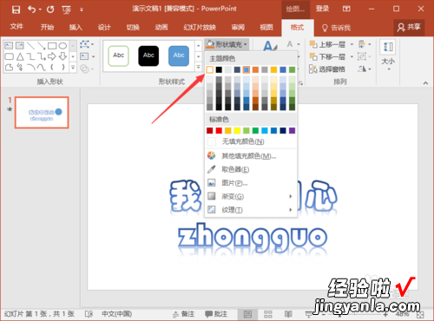Switch to Insert (插入) tab

pyautogui.click(x=76, y=28)
